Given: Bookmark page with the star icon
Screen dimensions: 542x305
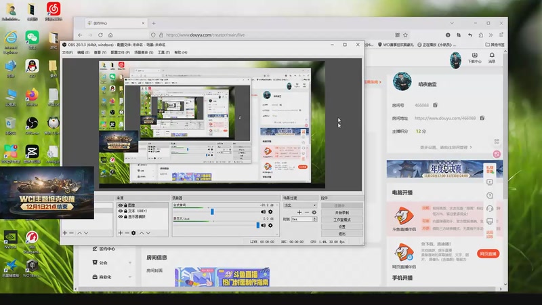Looking at the screenshot, I should coord(405,35).
